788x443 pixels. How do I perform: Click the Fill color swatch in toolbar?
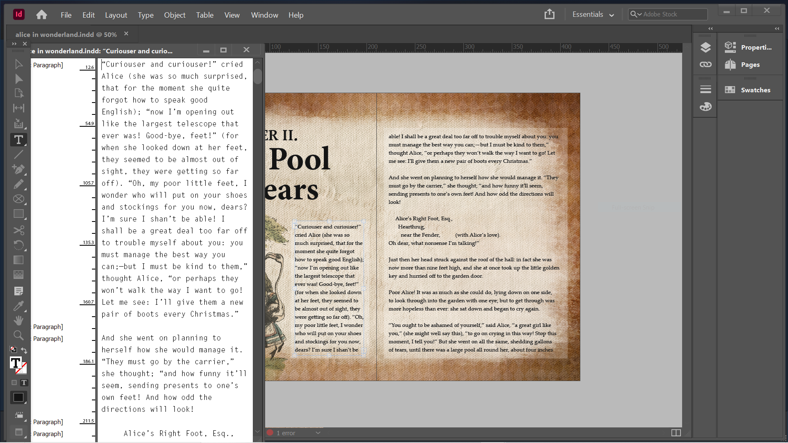click(18, 397)
